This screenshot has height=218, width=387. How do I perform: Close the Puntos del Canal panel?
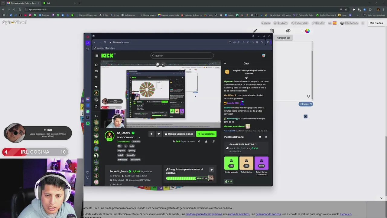[266, 137]
